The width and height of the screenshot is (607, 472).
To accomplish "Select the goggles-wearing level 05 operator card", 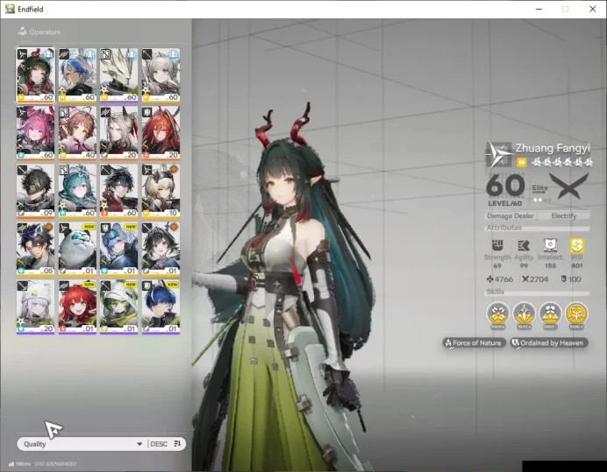I will pos(35,249).
